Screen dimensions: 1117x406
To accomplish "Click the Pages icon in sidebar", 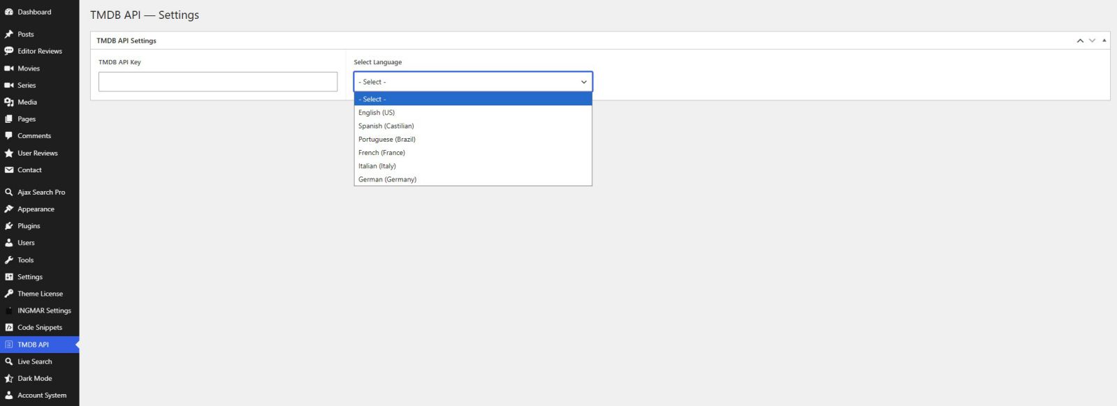I will (x=9, y=119).
